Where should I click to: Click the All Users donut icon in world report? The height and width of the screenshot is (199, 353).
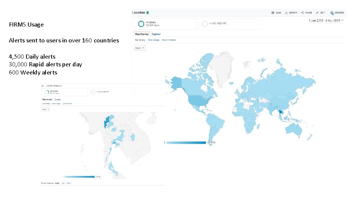click(x=141, y=24)
